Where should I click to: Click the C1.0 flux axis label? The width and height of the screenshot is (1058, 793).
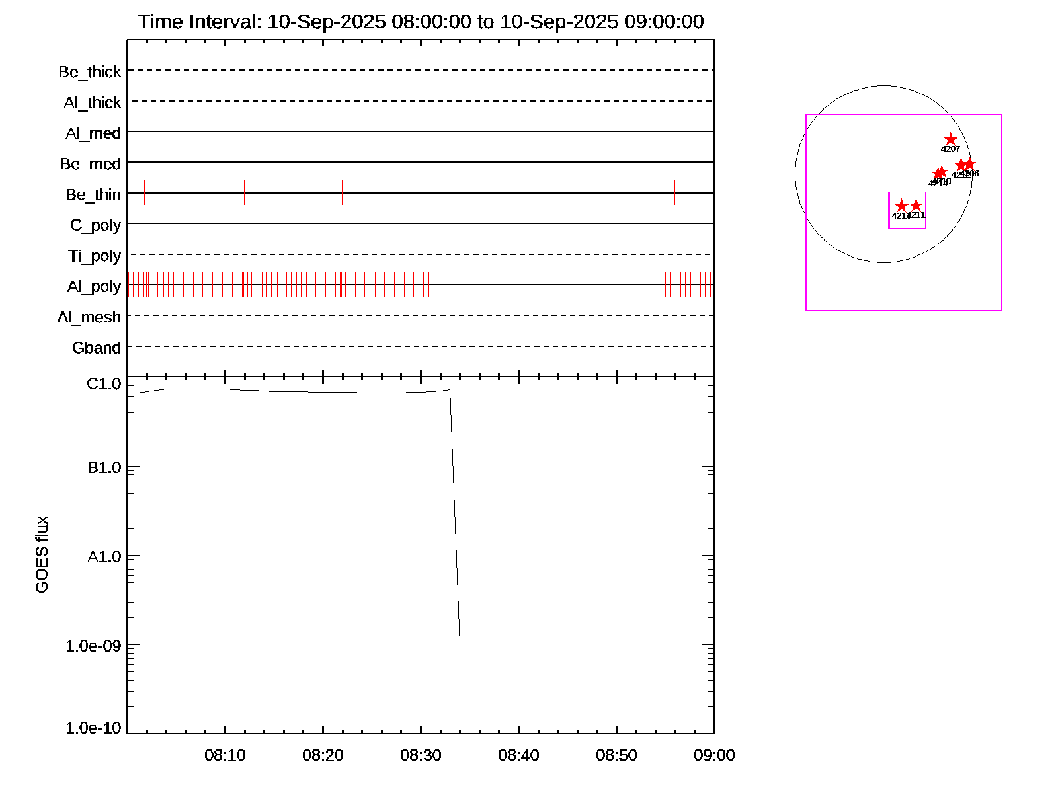pyautogui.click(x=104, y=384)
